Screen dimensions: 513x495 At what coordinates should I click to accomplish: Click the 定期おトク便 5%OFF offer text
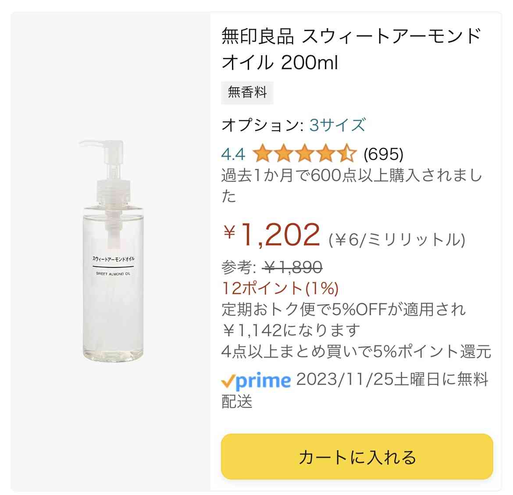click(343, 320)
